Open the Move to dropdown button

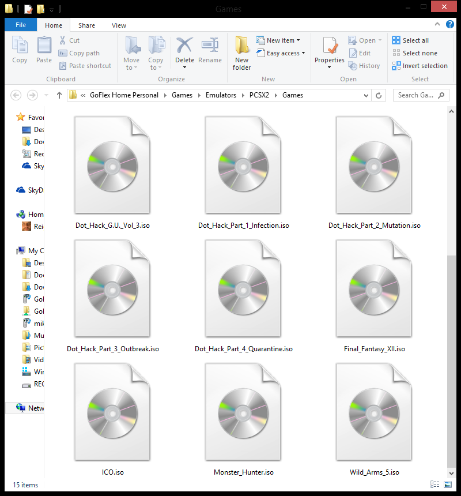pyautogui.click(x=131, y=53)
